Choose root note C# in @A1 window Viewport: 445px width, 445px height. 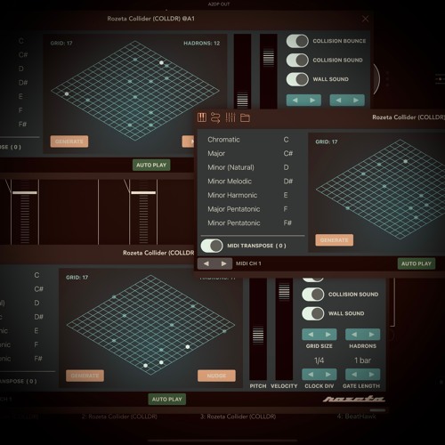pos(23,55)
